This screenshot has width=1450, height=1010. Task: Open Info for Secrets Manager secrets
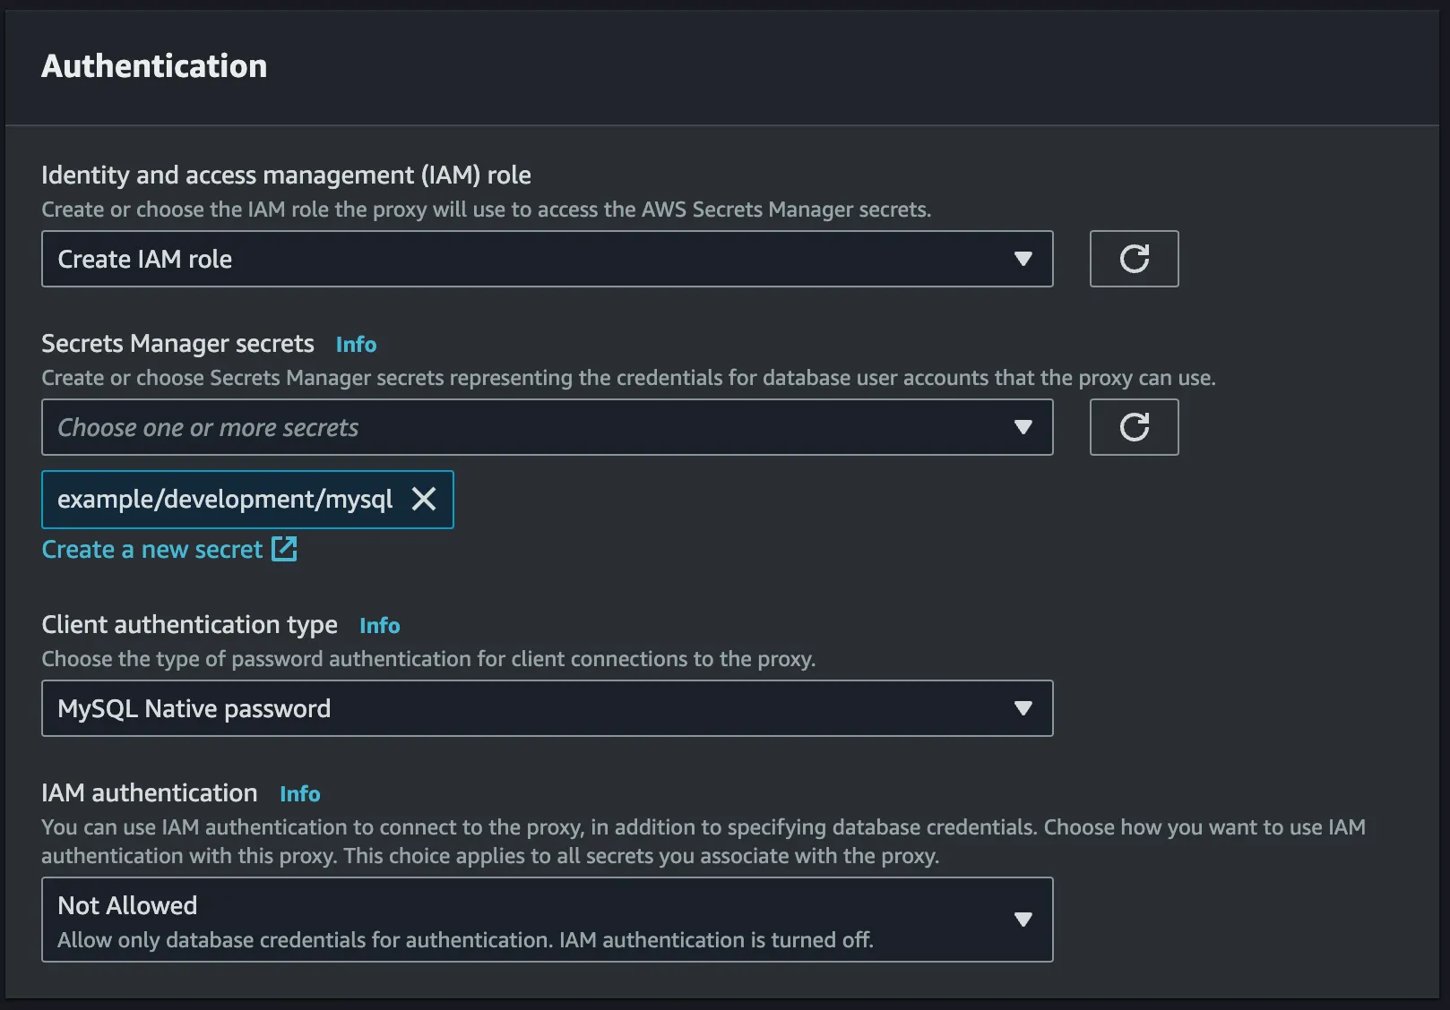[356, 345]
